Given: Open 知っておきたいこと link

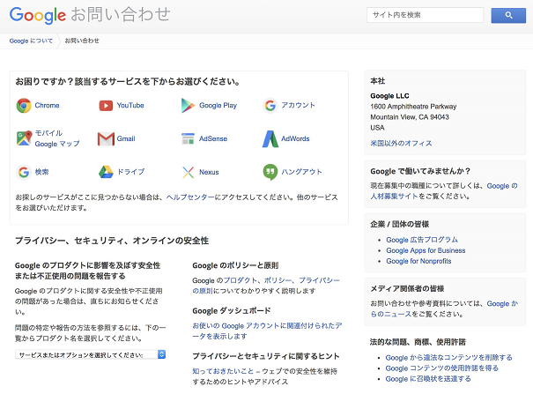Looking at the screenshot, I should [223, 371].
